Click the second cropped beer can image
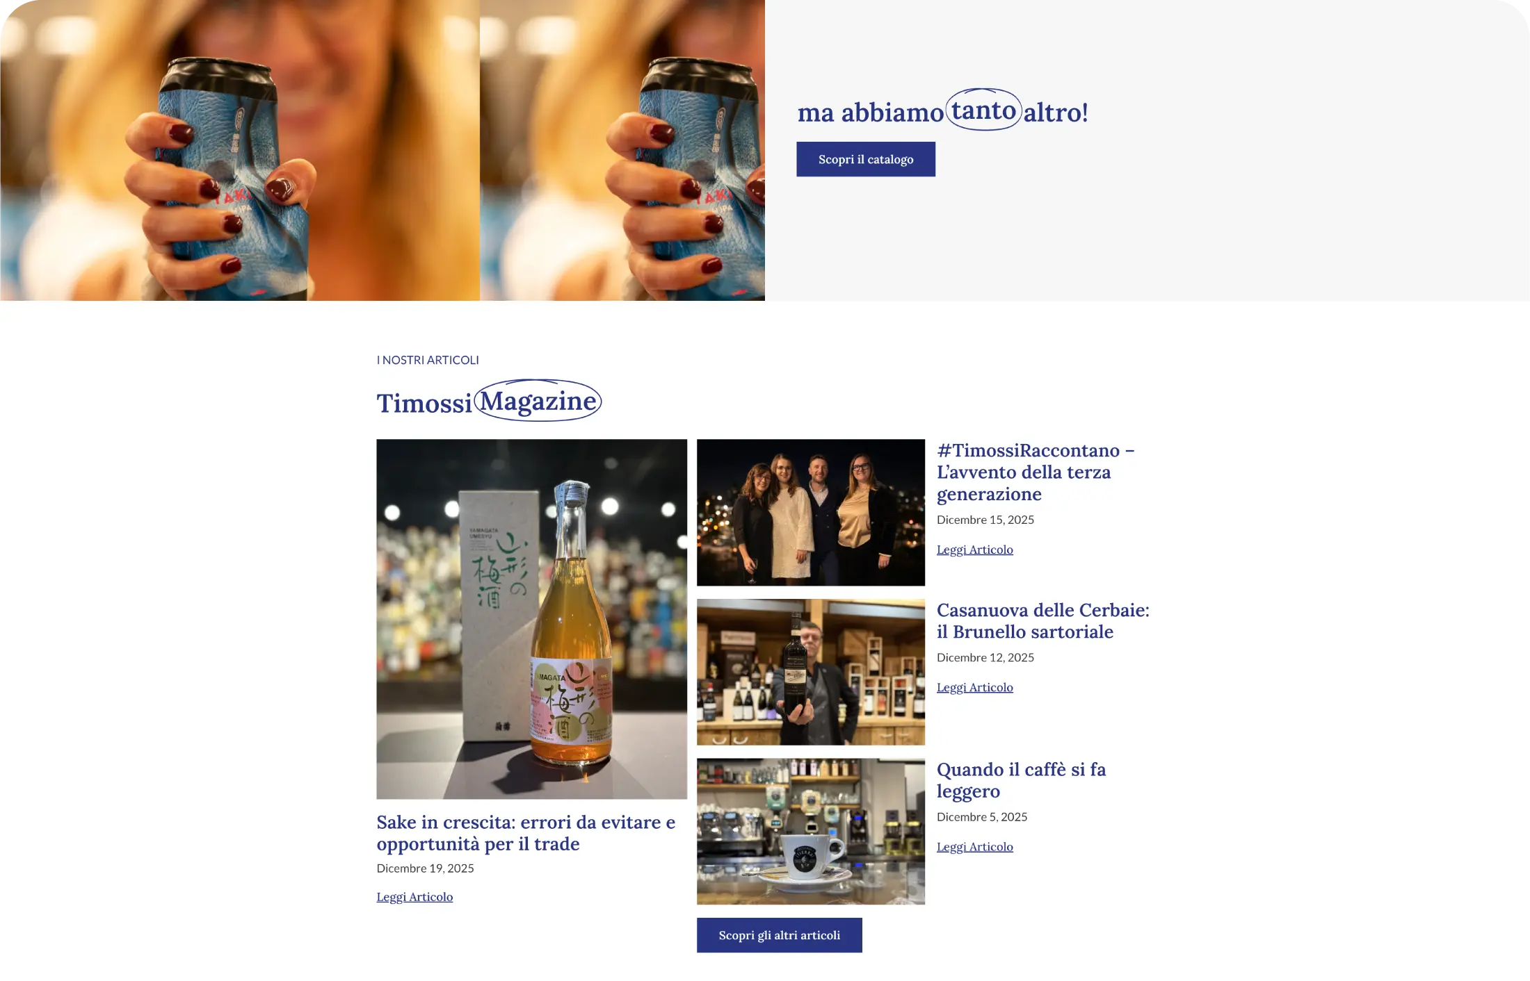Viewport: 1530px width, 981px height. tap(622, 150)
